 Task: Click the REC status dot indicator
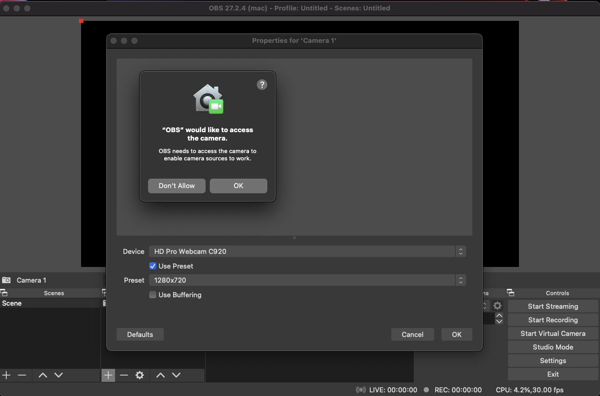point(426,390)
